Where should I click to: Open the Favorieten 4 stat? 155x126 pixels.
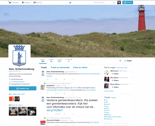69,61
